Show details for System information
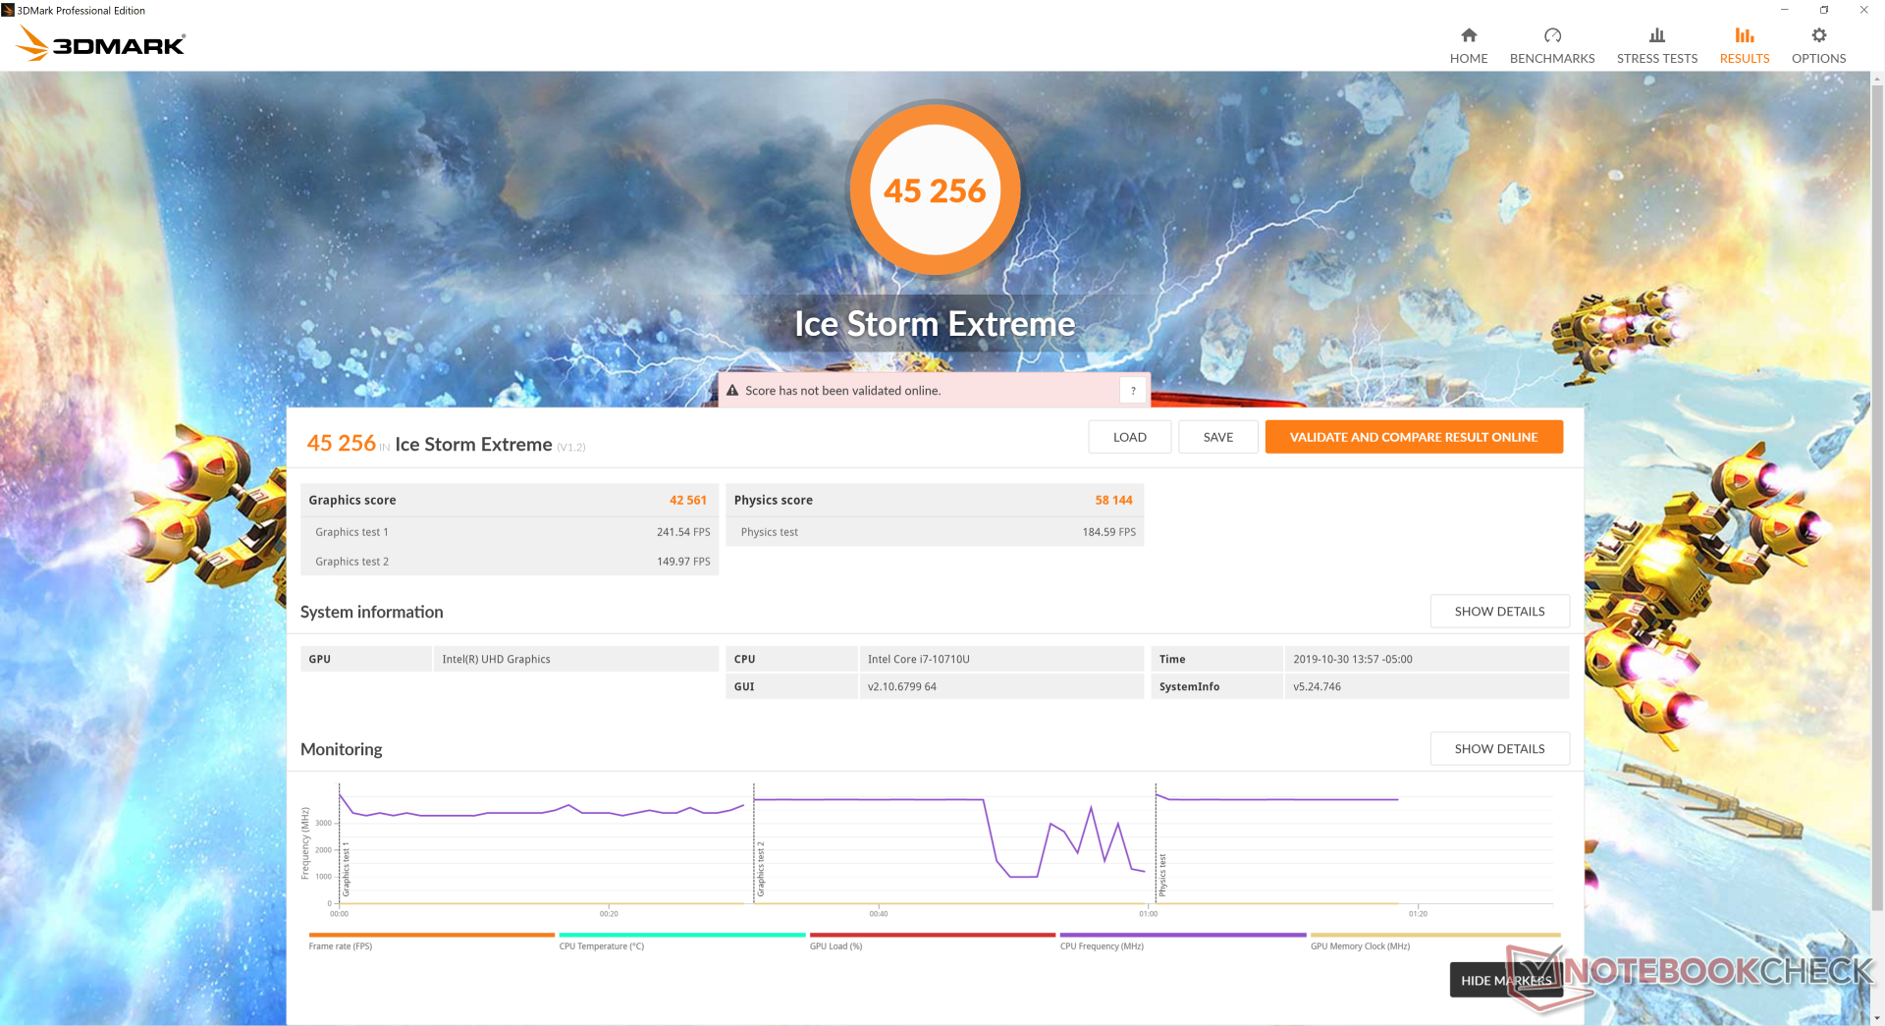Viewport: 1885px width, 1026px height. 1499,611
